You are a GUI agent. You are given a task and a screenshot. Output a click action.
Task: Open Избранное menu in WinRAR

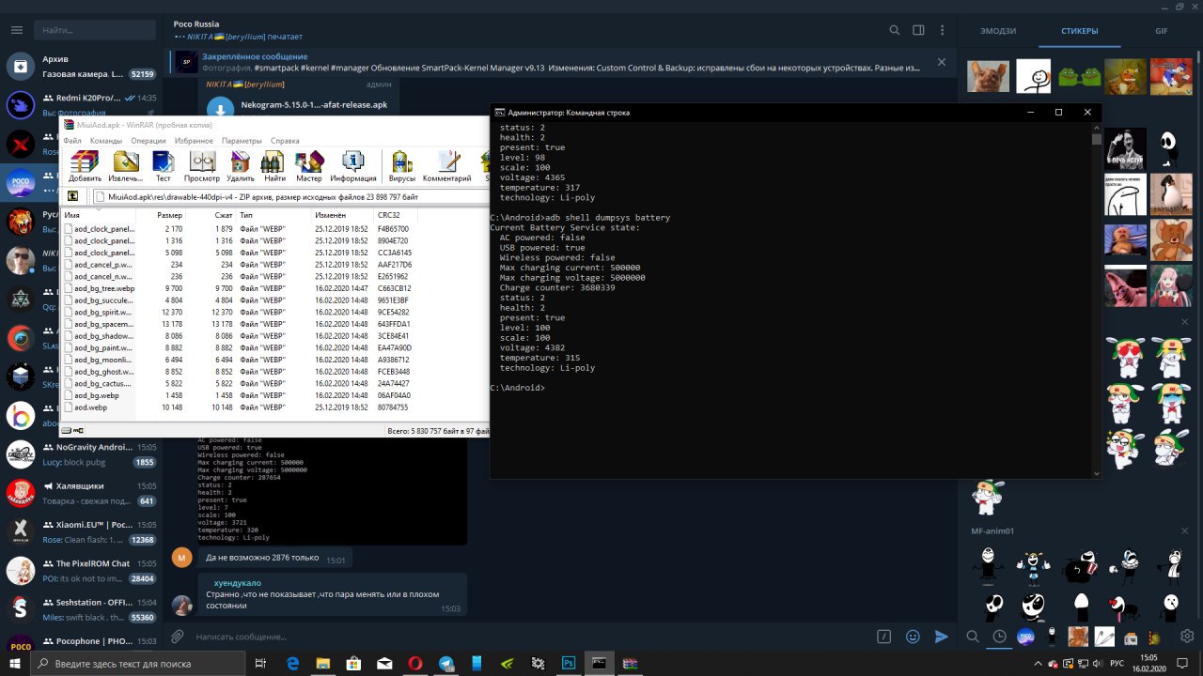tap(194, 141)
